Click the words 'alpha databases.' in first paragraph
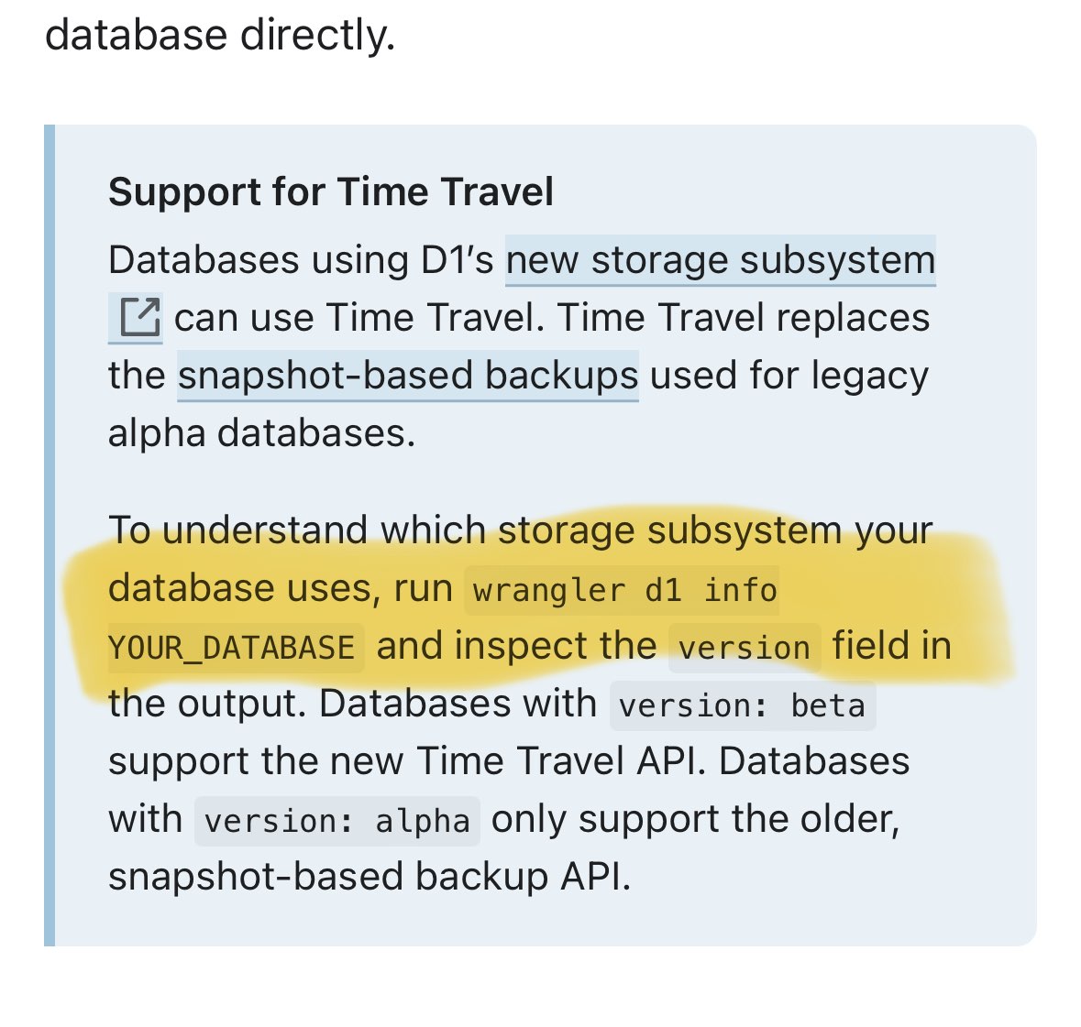 pos(262,434)
